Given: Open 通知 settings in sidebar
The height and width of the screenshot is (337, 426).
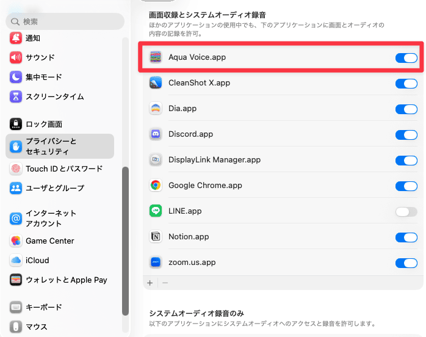Looking at the screenshot, I should point(33,38).
